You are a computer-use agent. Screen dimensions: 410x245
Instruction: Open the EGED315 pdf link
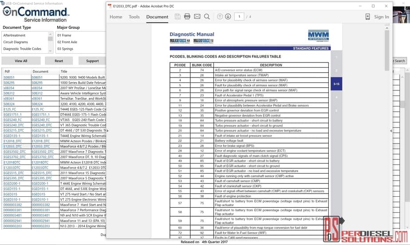[10, 194]
